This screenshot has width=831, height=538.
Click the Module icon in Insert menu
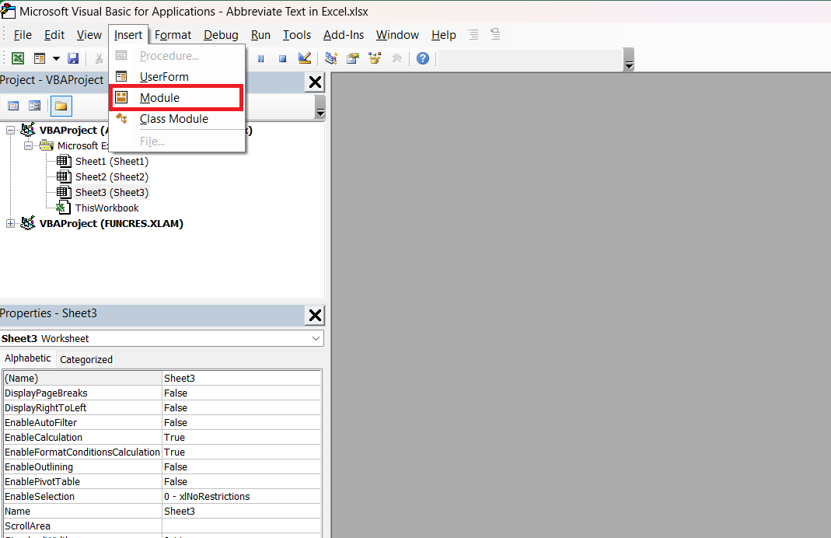121,97
